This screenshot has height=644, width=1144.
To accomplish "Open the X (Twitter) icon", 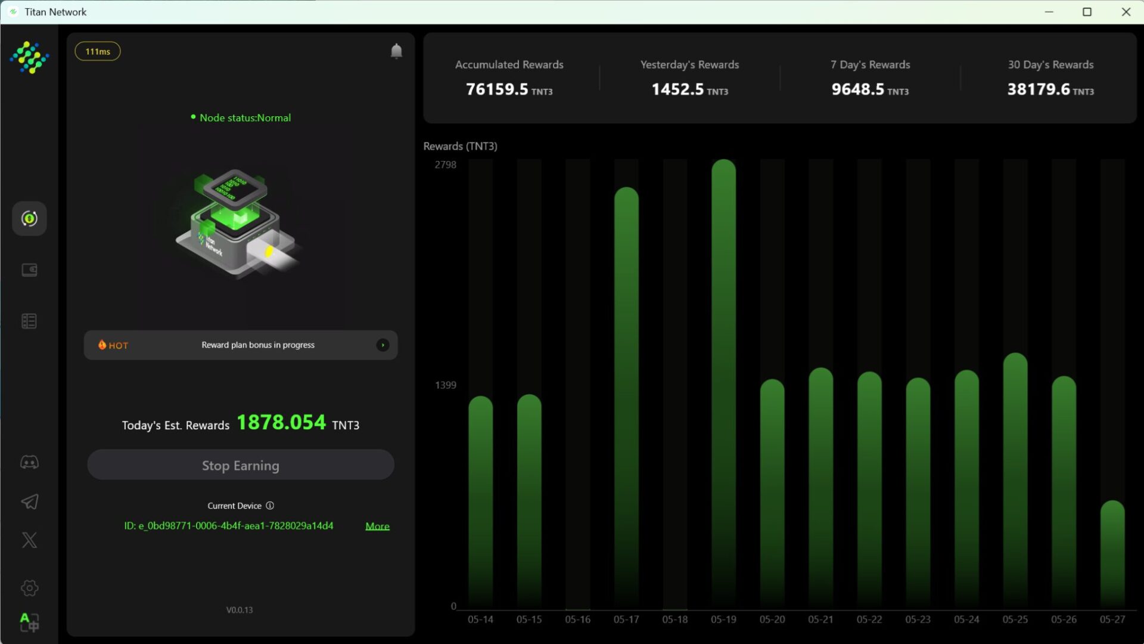I will click(x=29, y=540).
